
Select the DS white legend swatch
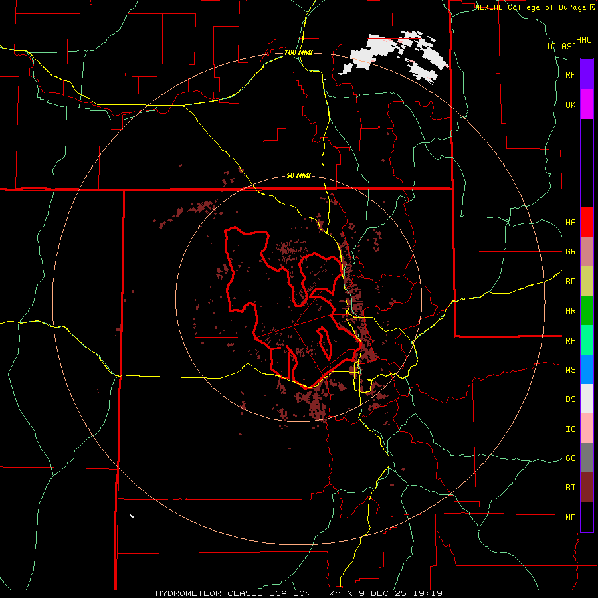click(x=587, y=399)
